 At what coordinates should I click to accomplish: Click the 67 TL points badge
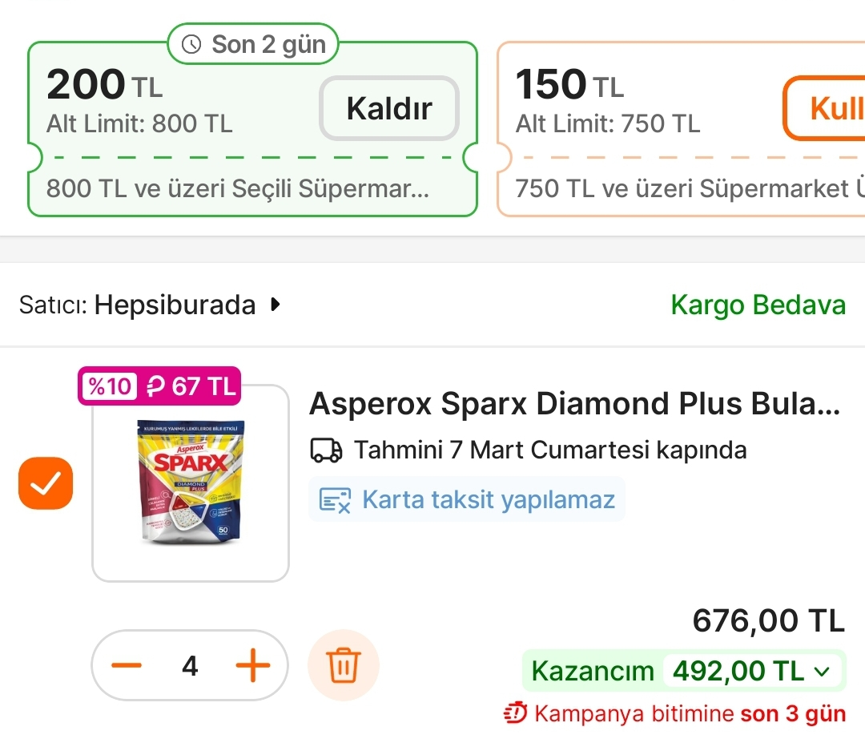click(x=191, y=387)
